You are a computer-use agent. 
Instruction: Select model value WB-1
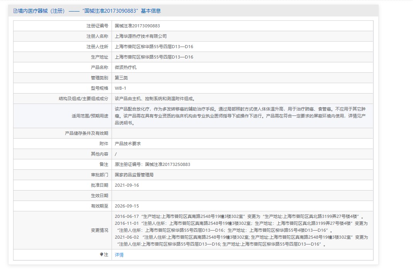(120, 88)
